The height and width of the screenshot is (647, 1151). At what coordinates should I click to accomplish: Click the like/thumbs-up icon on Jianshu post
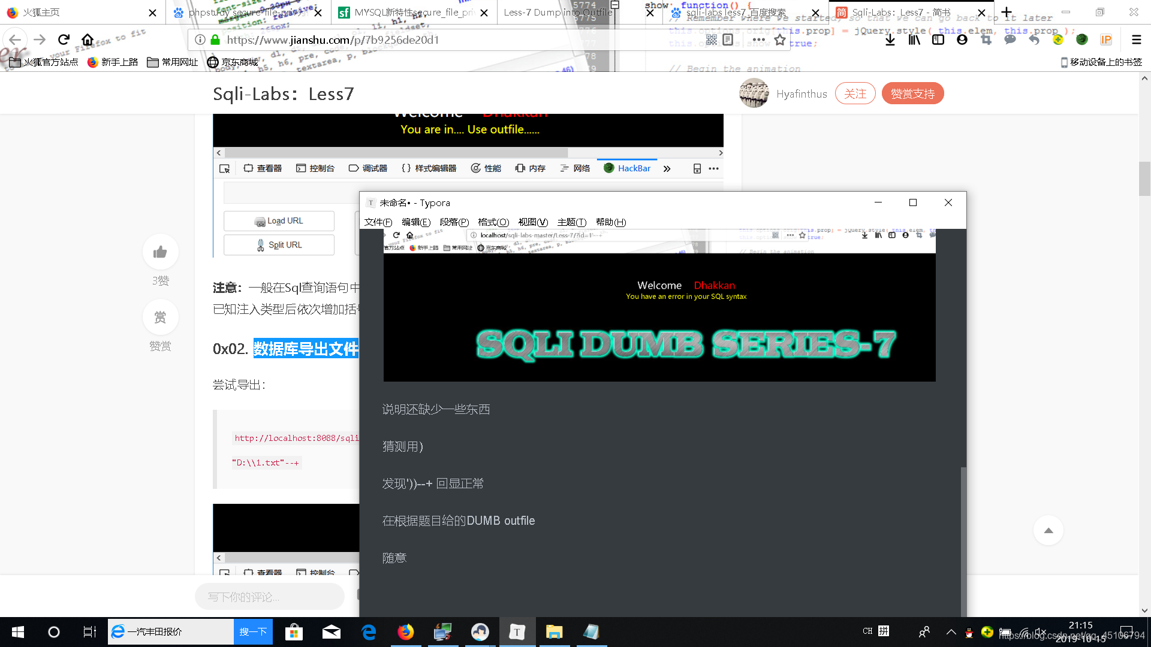click(161, 251)
